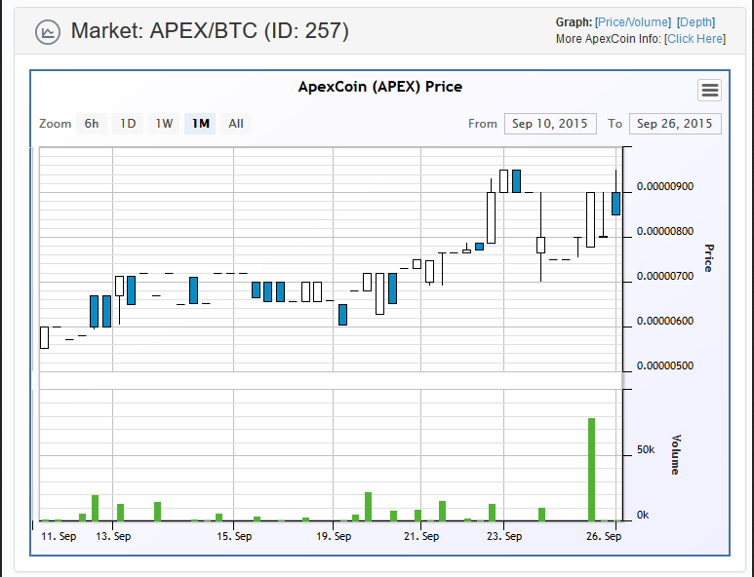Click the tallest green volume bar
The width and height of the screenshot is (754, 577).
point(591,470)
